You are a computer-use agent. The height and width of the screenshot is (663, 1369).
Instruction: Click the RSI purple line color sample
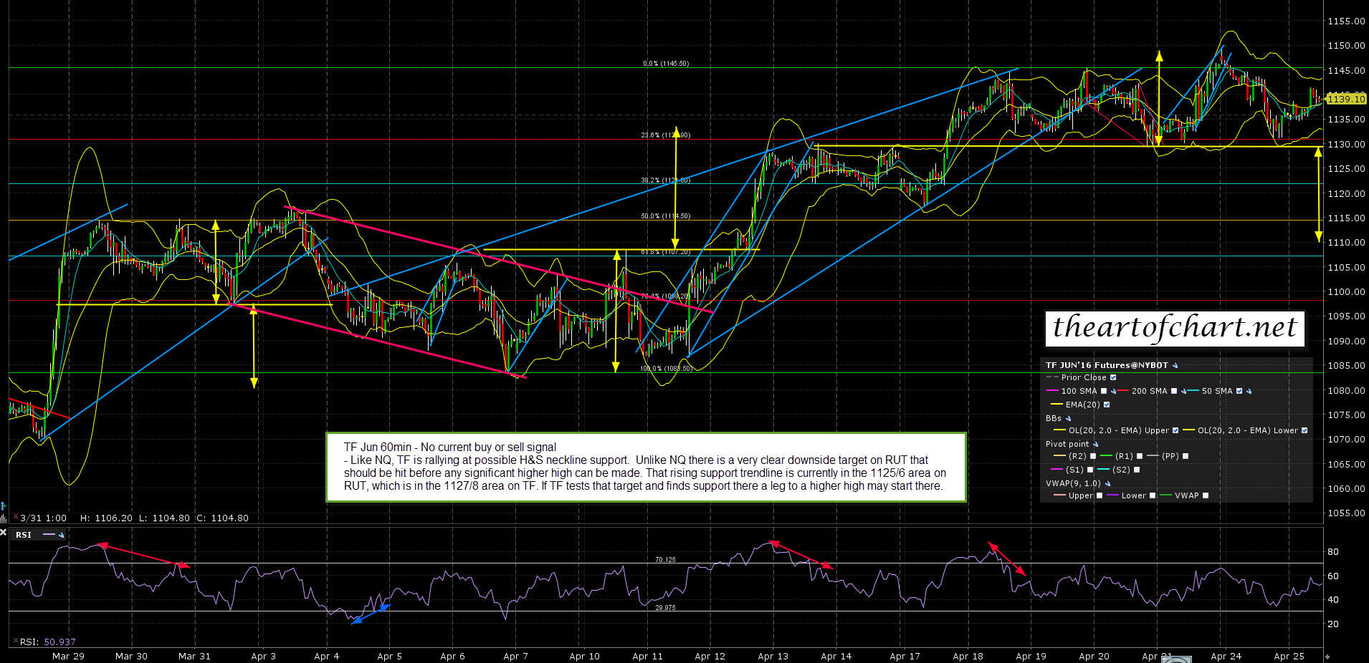pyautogui.click(x=49, y=535)
